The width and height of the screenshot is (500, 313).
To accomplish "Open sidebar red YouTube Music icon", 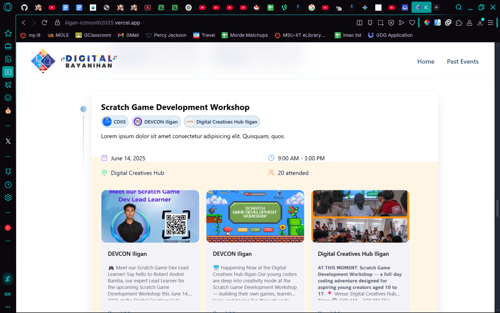I will 8,228.
